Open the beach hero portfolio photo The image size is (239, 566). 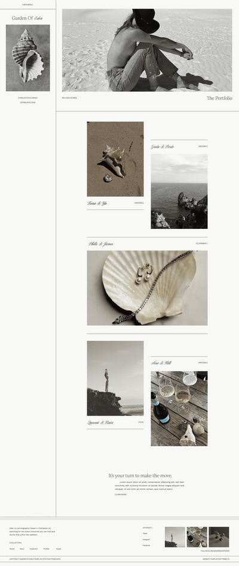tap(147, 50)
